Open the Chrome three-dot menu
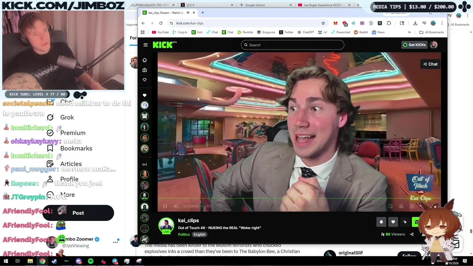473x266 pixels. tap(442, 23)
